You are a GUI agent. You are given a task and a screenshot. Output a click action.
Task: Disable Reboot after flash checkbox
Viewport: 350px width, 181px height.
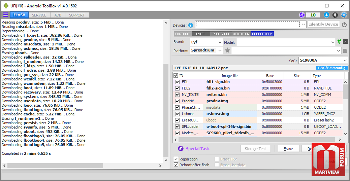pos(176,165)
